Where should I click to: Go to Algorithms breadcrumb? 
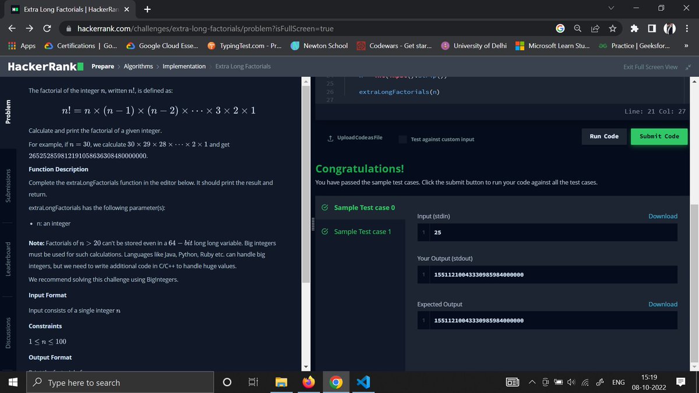click(x=138, y=66)
